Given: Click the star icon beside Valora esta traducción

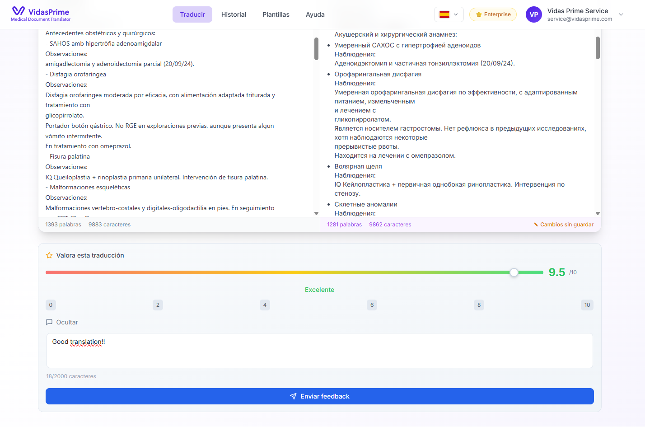Looking at the screenshot, I should coord(49,255).
